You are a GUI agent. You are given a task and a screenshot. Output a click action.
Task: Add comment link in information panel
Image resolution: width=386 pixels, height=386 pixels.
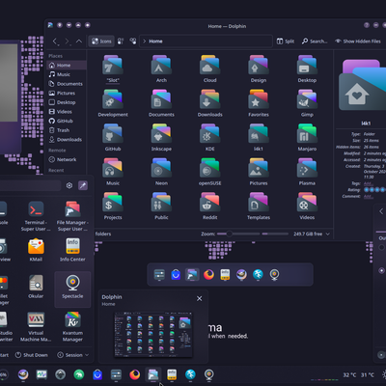(368, 196)
